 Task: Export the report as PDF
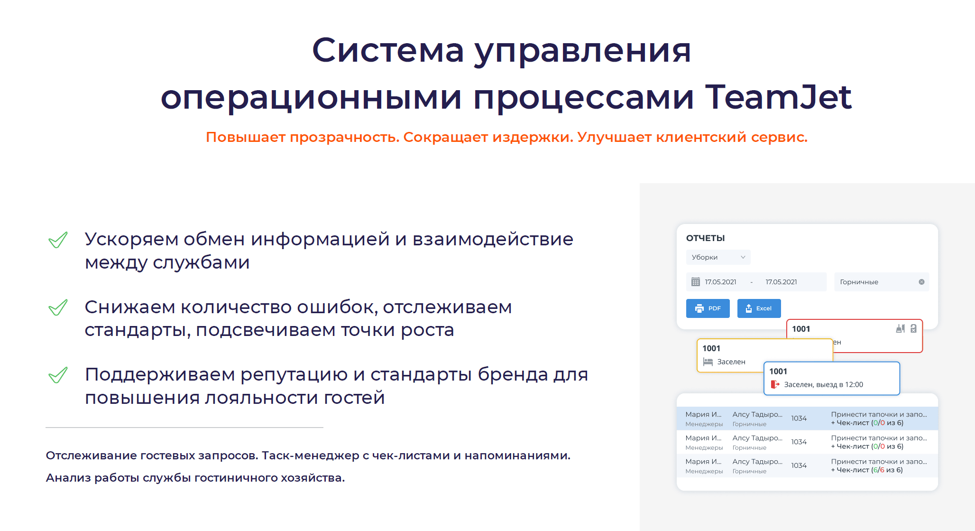[708, 308]
